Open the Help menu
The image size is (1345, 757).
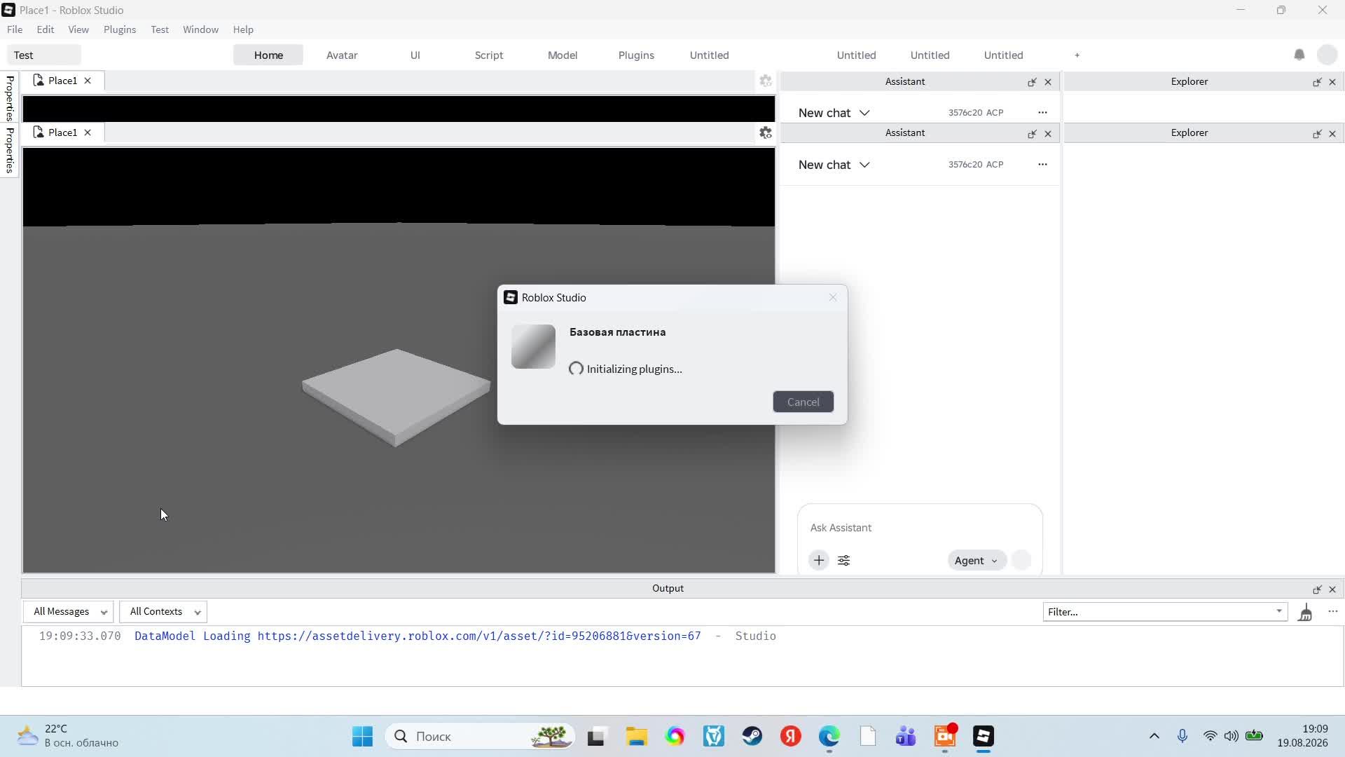point(243,29)
